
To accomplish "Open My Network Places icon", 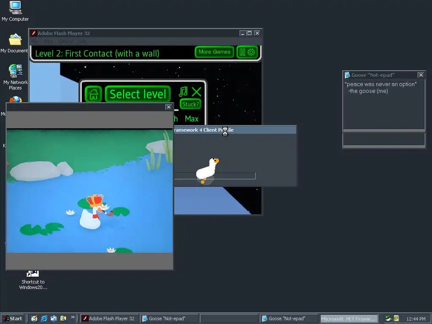I will [15, 77].
